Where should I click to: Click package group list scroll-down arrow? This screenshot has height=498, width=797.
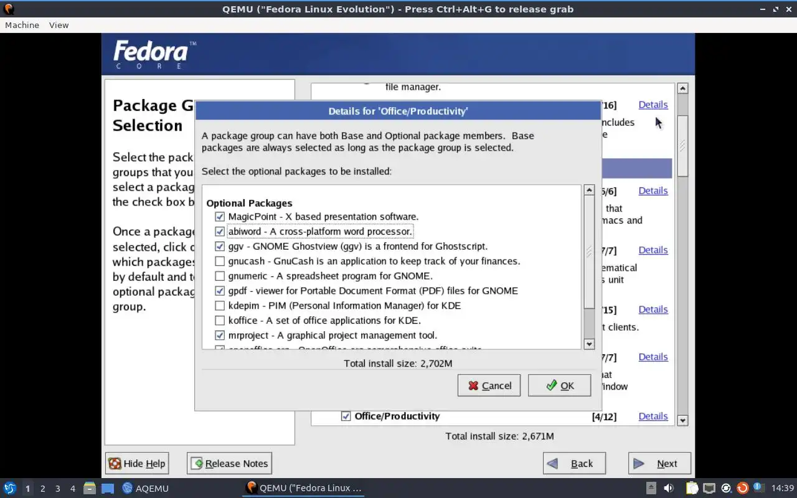(x=682, y=420)
